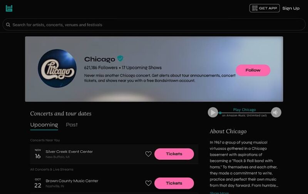Play Chicago on Amazon Music

[213, 113]
